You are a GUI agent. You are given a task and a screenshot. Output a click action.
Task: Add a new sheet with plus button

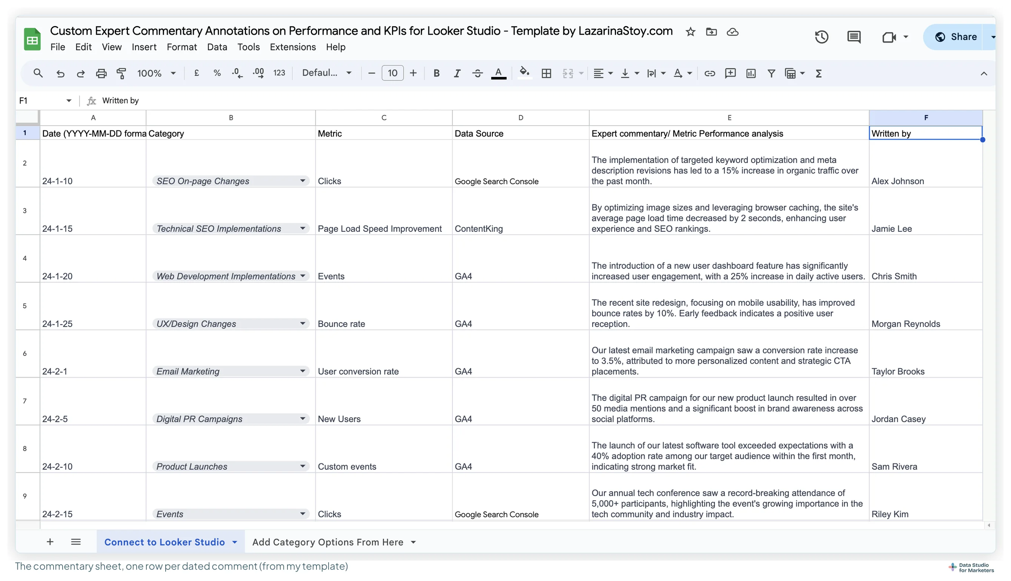click(x=50, y=541)
